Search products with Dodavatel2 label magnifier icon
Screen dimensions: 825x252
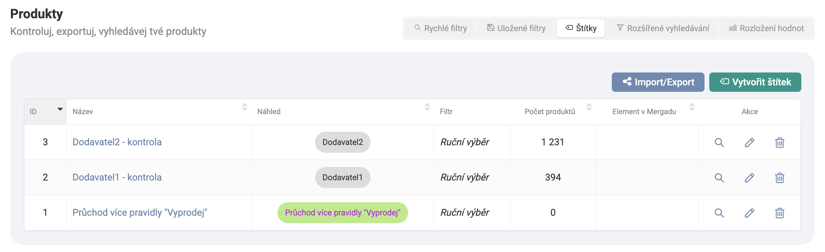pyautogui.click(x=719, y=143)
